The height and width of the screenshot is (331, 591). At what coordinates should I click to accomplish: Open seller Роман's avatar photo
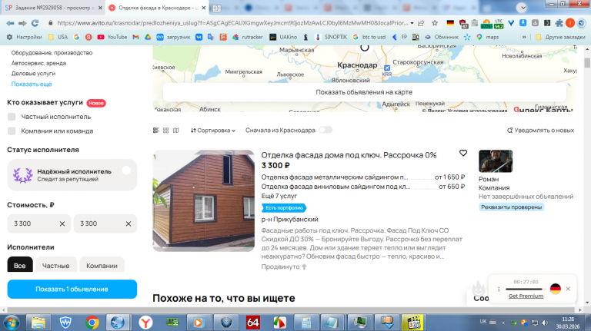[x=496, y=161]
